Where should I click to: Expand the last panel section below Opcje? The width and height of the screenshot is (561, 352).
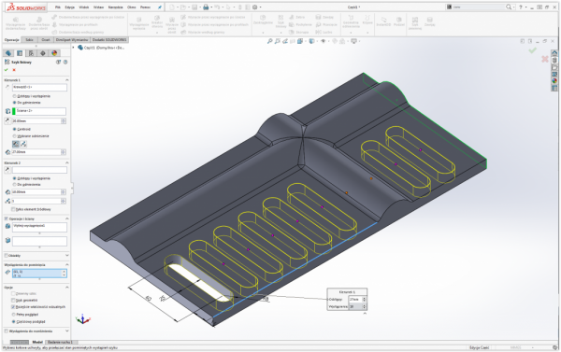67,331
